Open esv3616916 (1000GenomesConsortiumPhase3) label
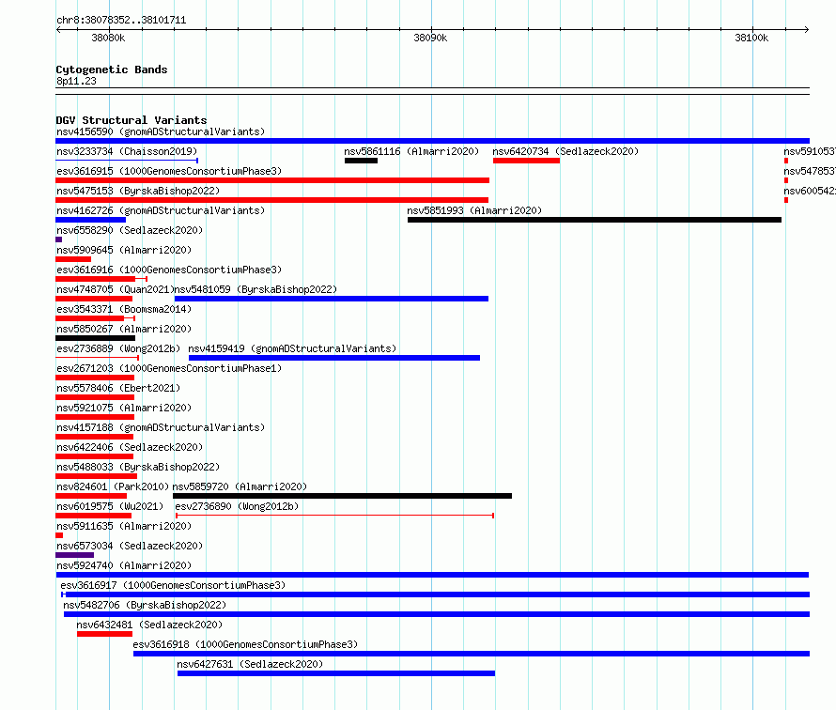Viewport: 836px width, 710px height. point(169,270)
